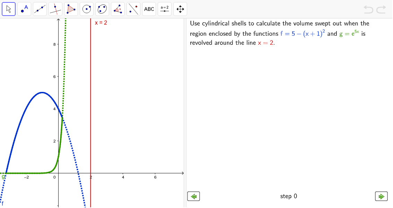Image resolution: width=393 pixels, height=208 pixels.
Task: Select the Move arrow tool
Action: [9, 9]
